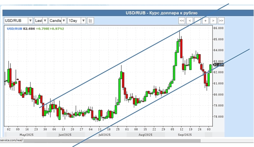Zoom out with button left of +
This screenshot has width=254, height=147.
click(198, 21)
